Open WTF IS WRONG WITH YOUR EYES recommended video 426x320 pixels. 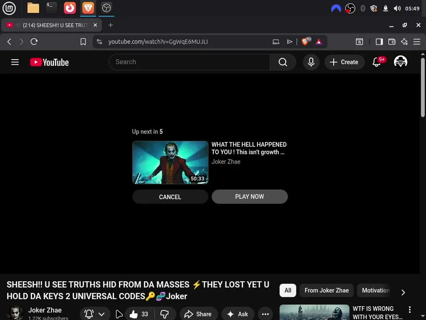pos(377,312)
